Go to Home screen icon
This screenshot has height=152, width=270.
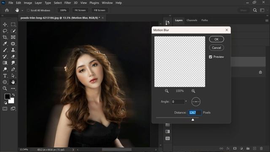pyautogui.click(x=7, y=10)
